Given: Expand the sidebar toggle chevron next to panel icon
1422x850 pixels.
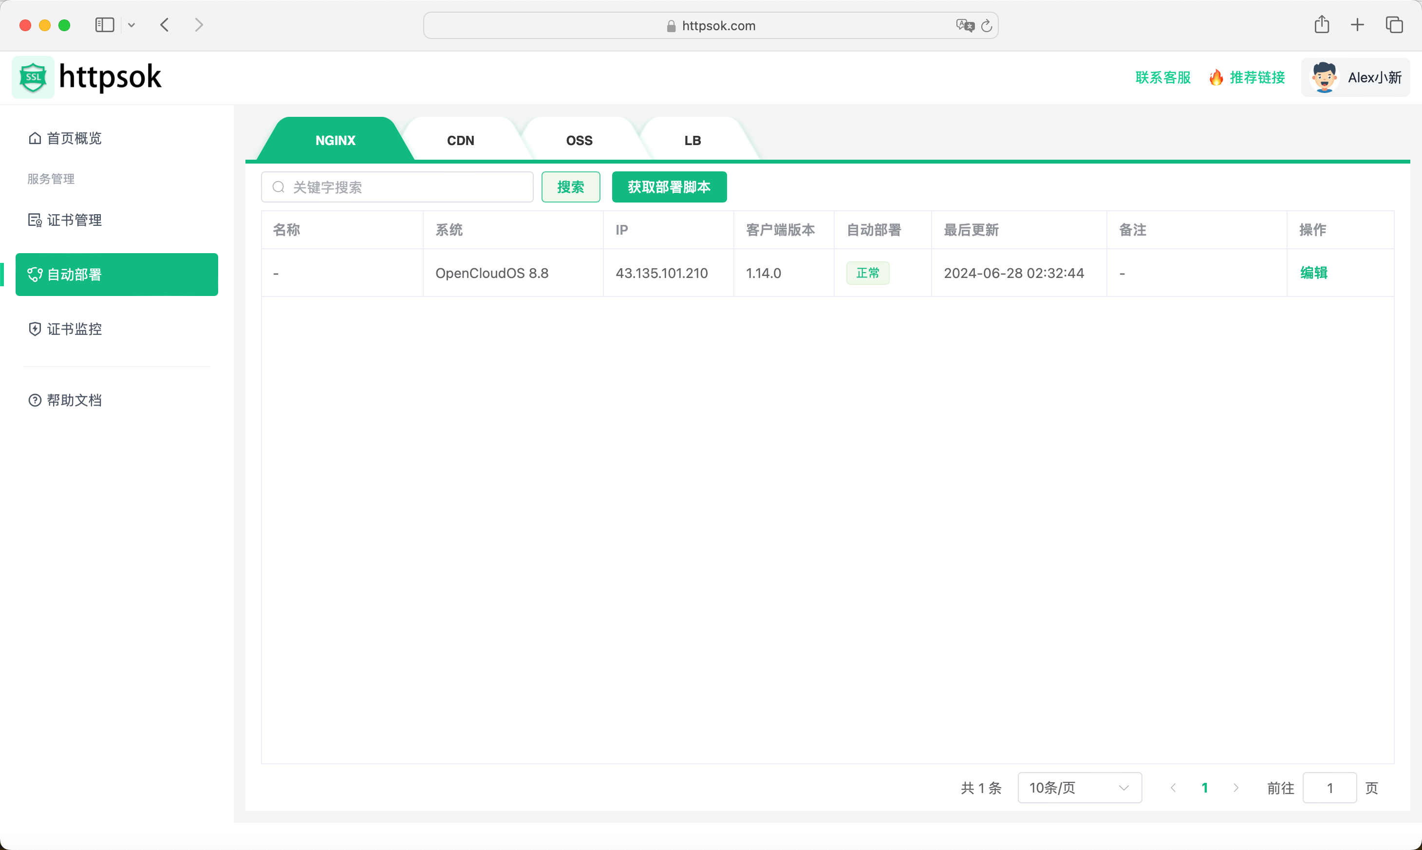Looking at the screenshot, I should pos(132,25).
